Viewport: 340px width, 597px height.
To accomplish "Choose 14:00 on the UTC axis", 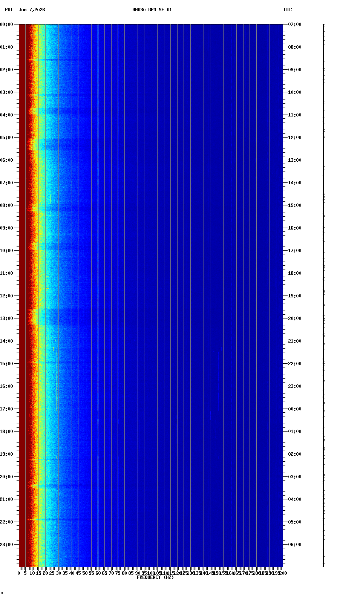I will tap(295, 183).
